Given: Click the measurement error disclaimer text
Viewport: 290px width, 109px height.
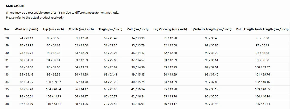Looking at the screenshot, I should 62,15.
